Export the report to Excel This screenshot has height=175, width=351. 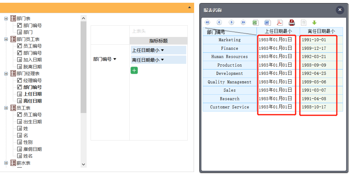[255, 22]
